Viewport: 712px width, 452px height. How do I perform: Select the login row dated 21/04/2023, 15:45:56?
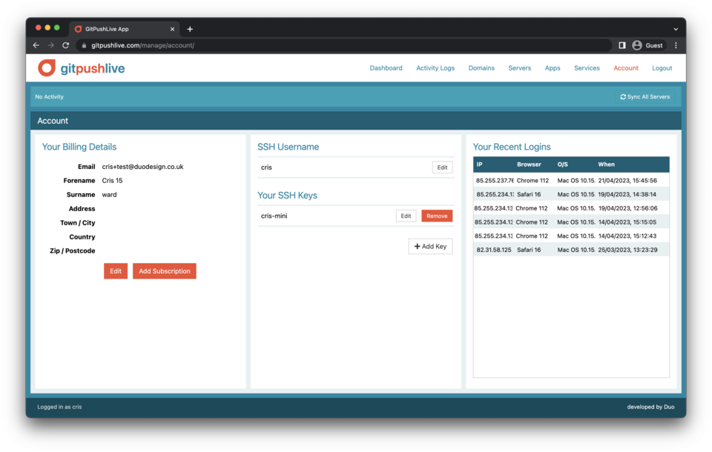click(x=571, y=181)
